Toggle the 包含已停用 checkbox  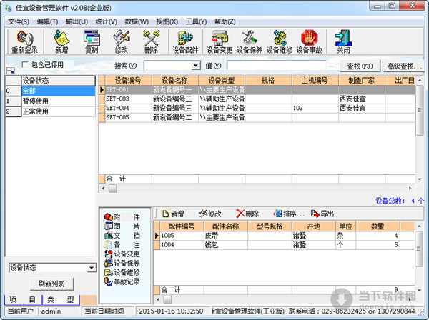25,65
